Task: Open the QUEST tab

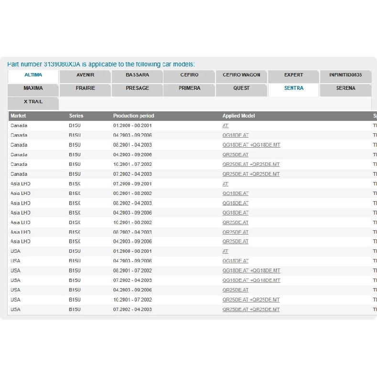Action: tap(241, 90)
